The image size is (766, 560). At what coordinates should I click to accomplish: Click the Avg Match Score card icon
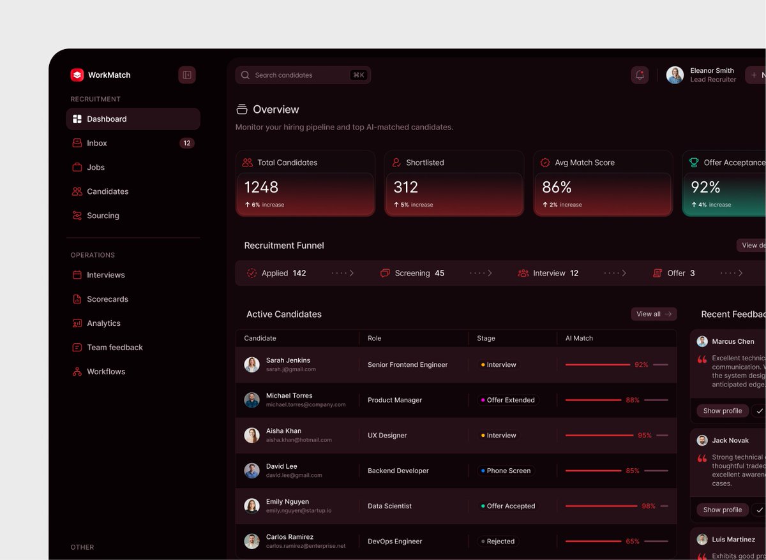[545, 163]
